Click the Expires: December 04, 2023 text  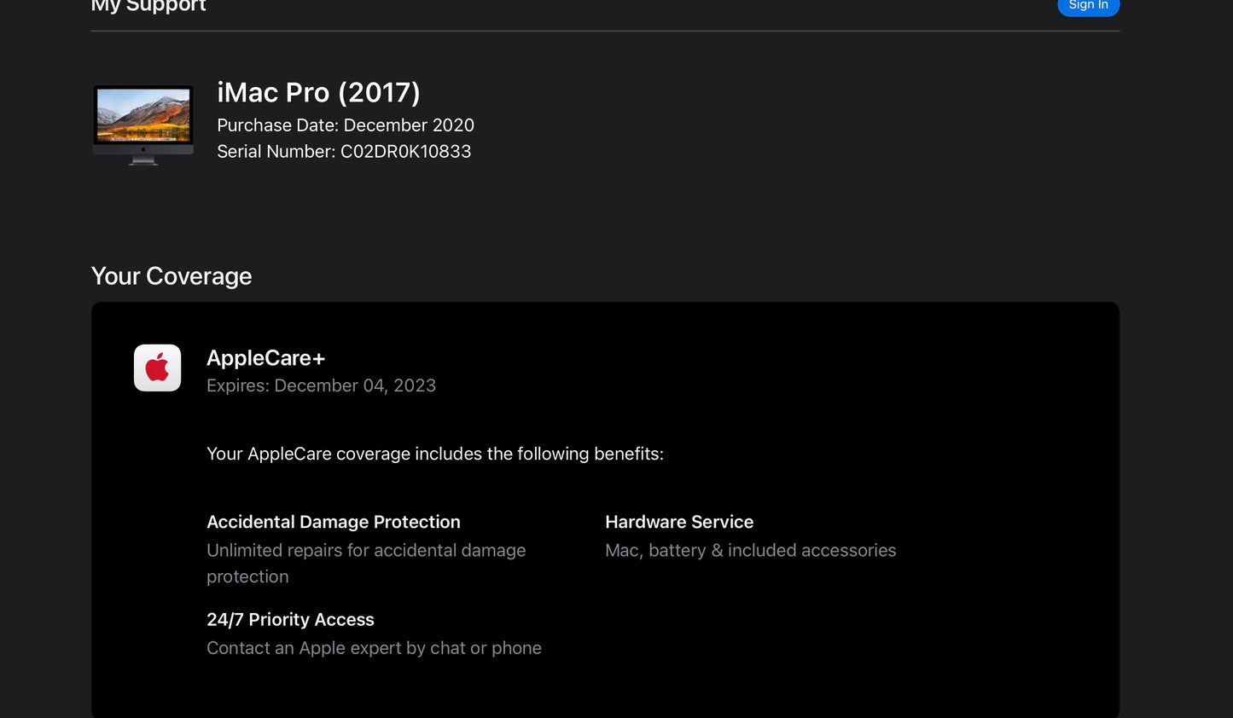321,385
